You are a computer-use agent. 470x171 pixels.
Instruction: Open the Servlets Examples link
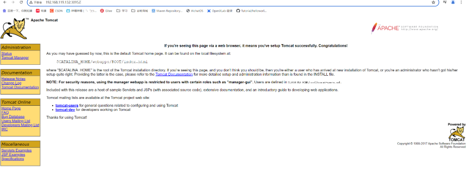click(x=16, y=151)
